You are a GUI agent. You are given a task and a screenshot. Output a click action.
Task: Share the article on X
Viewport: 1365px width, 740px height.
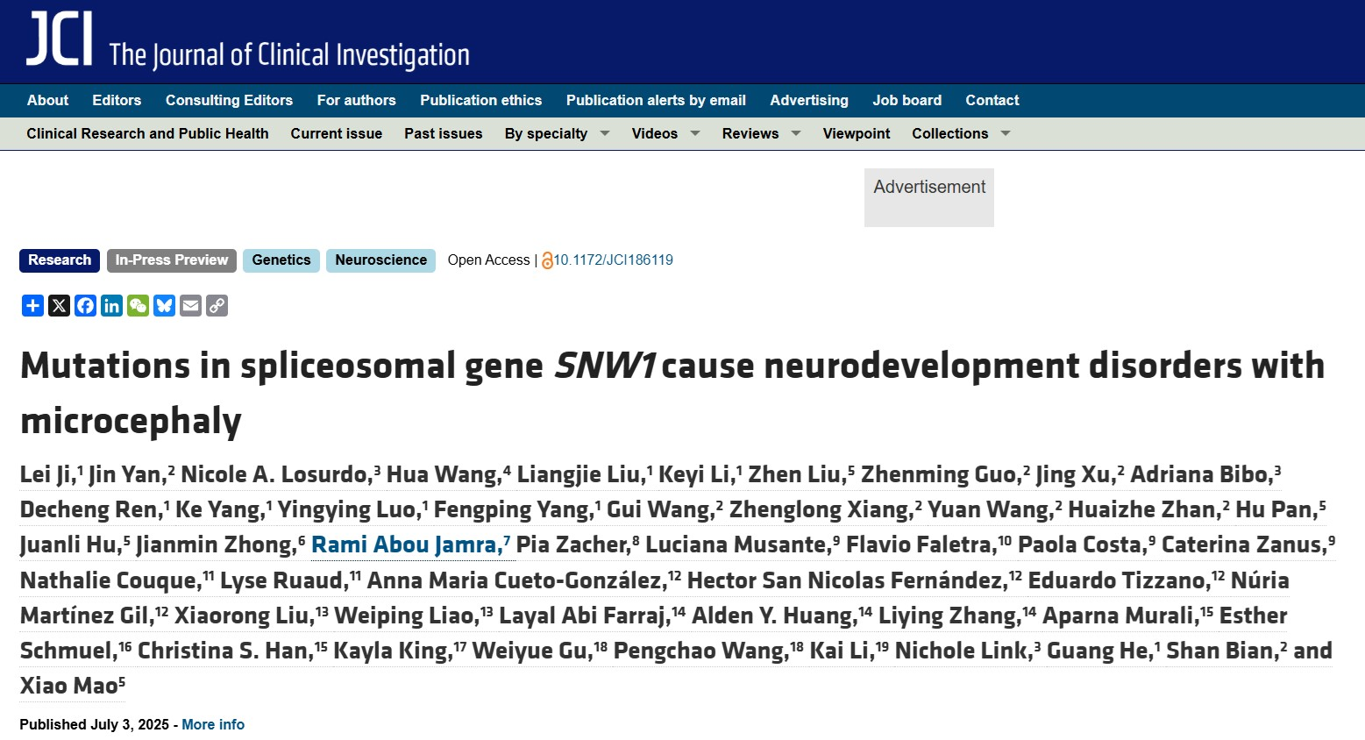59,305
